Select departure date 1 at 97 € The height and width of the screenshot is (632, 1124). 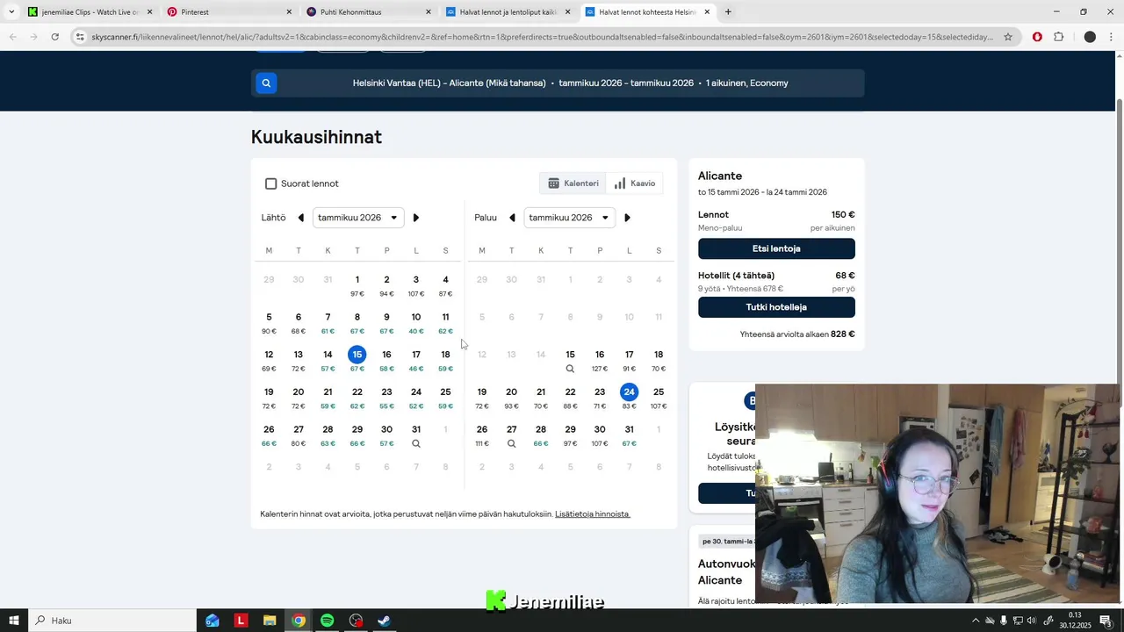[357, 285]
